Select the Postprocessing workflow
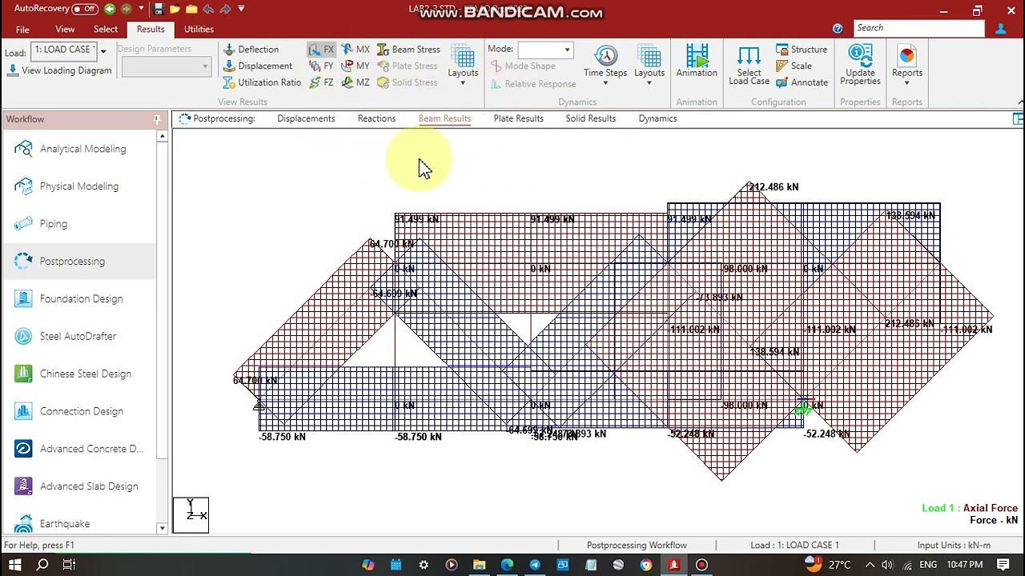Screen dimensions: 1025x576 (78, 262)
